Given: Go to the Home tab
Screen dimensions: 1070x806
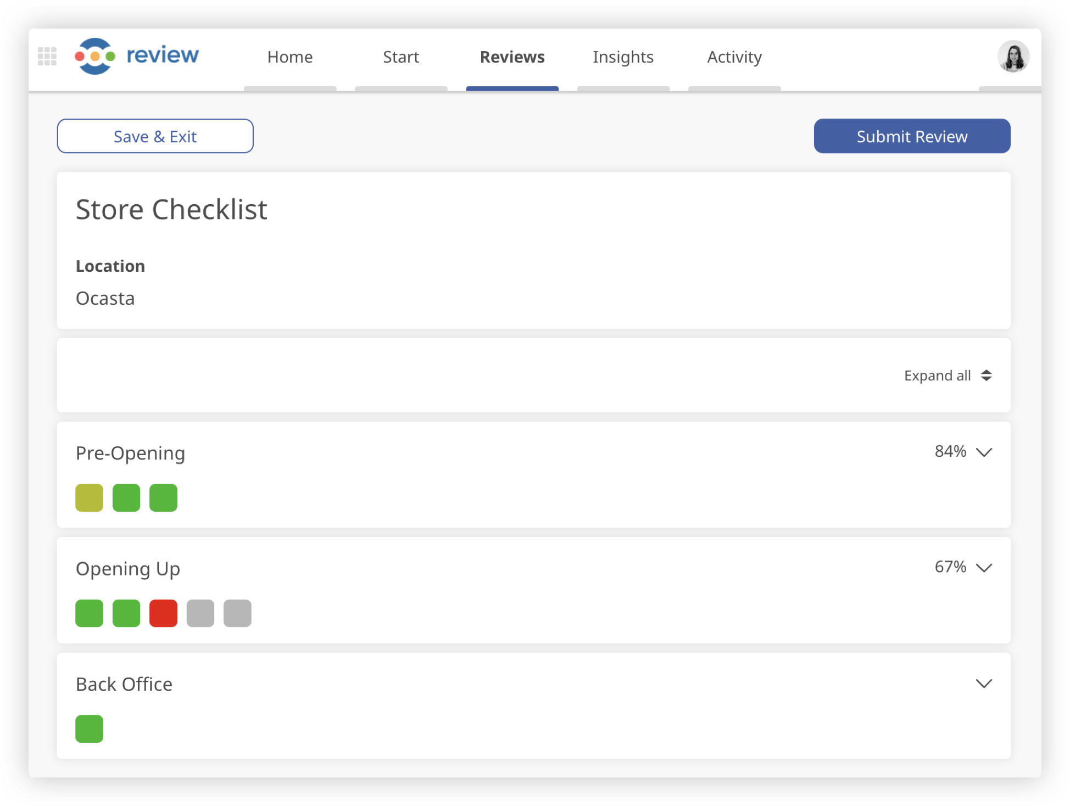Looking at the screenshot, I should 290,57.
